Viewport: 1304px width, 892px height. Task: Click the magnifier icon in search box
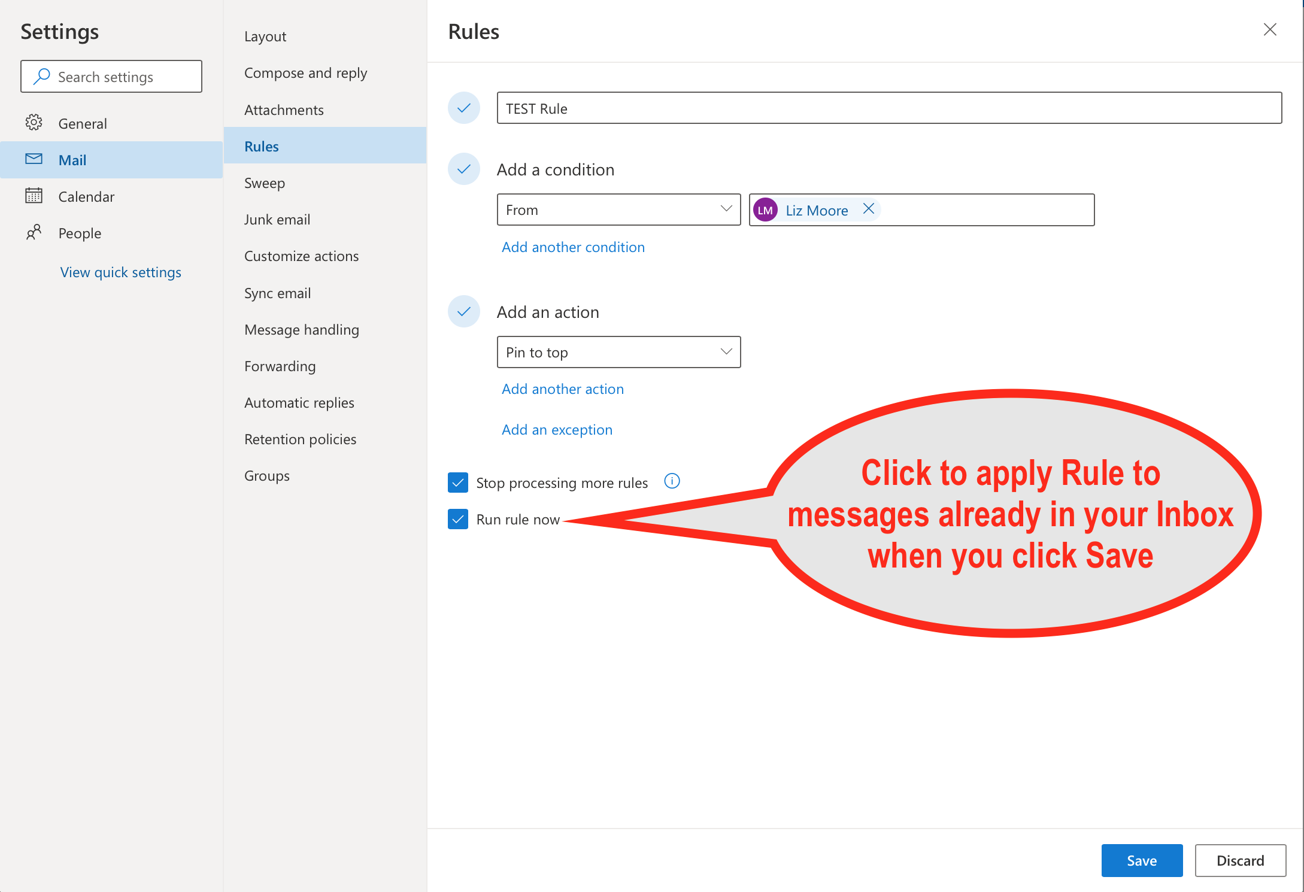(x=41, y=77)
